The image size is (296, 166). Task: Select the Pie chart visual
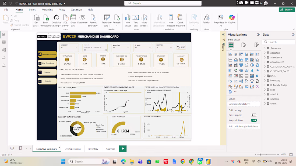click(x=252, y=65)
